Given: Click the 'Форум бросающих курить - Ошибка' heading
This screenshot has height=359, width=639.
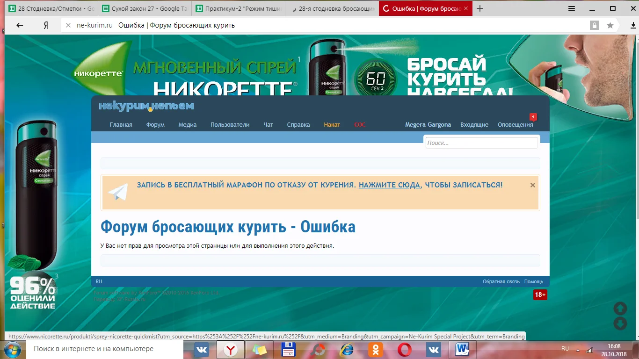Looking at the screenshot, I should (228, 227).
